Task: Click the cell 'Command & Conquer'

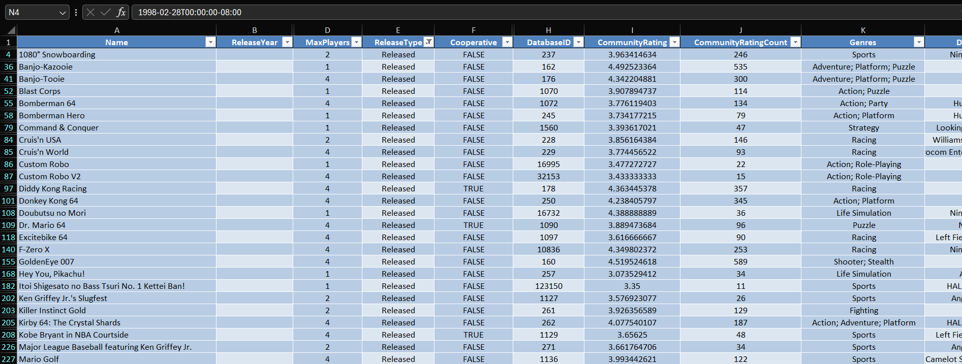Action: (x=117, y=127)
